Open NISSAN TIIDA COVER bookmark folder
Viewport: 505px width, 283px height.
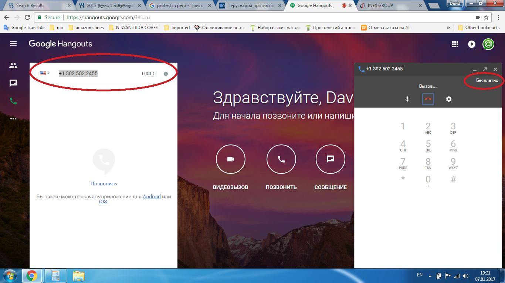[x=134, y=28]
